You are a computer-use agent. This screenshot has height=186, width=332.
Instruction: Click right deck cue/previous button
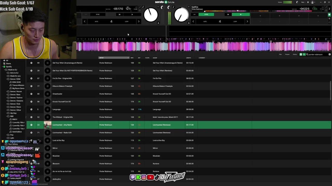point(228,14)
